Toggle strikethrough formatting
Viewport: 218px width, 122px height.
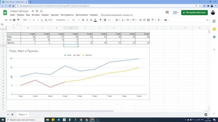pos(91,20)
